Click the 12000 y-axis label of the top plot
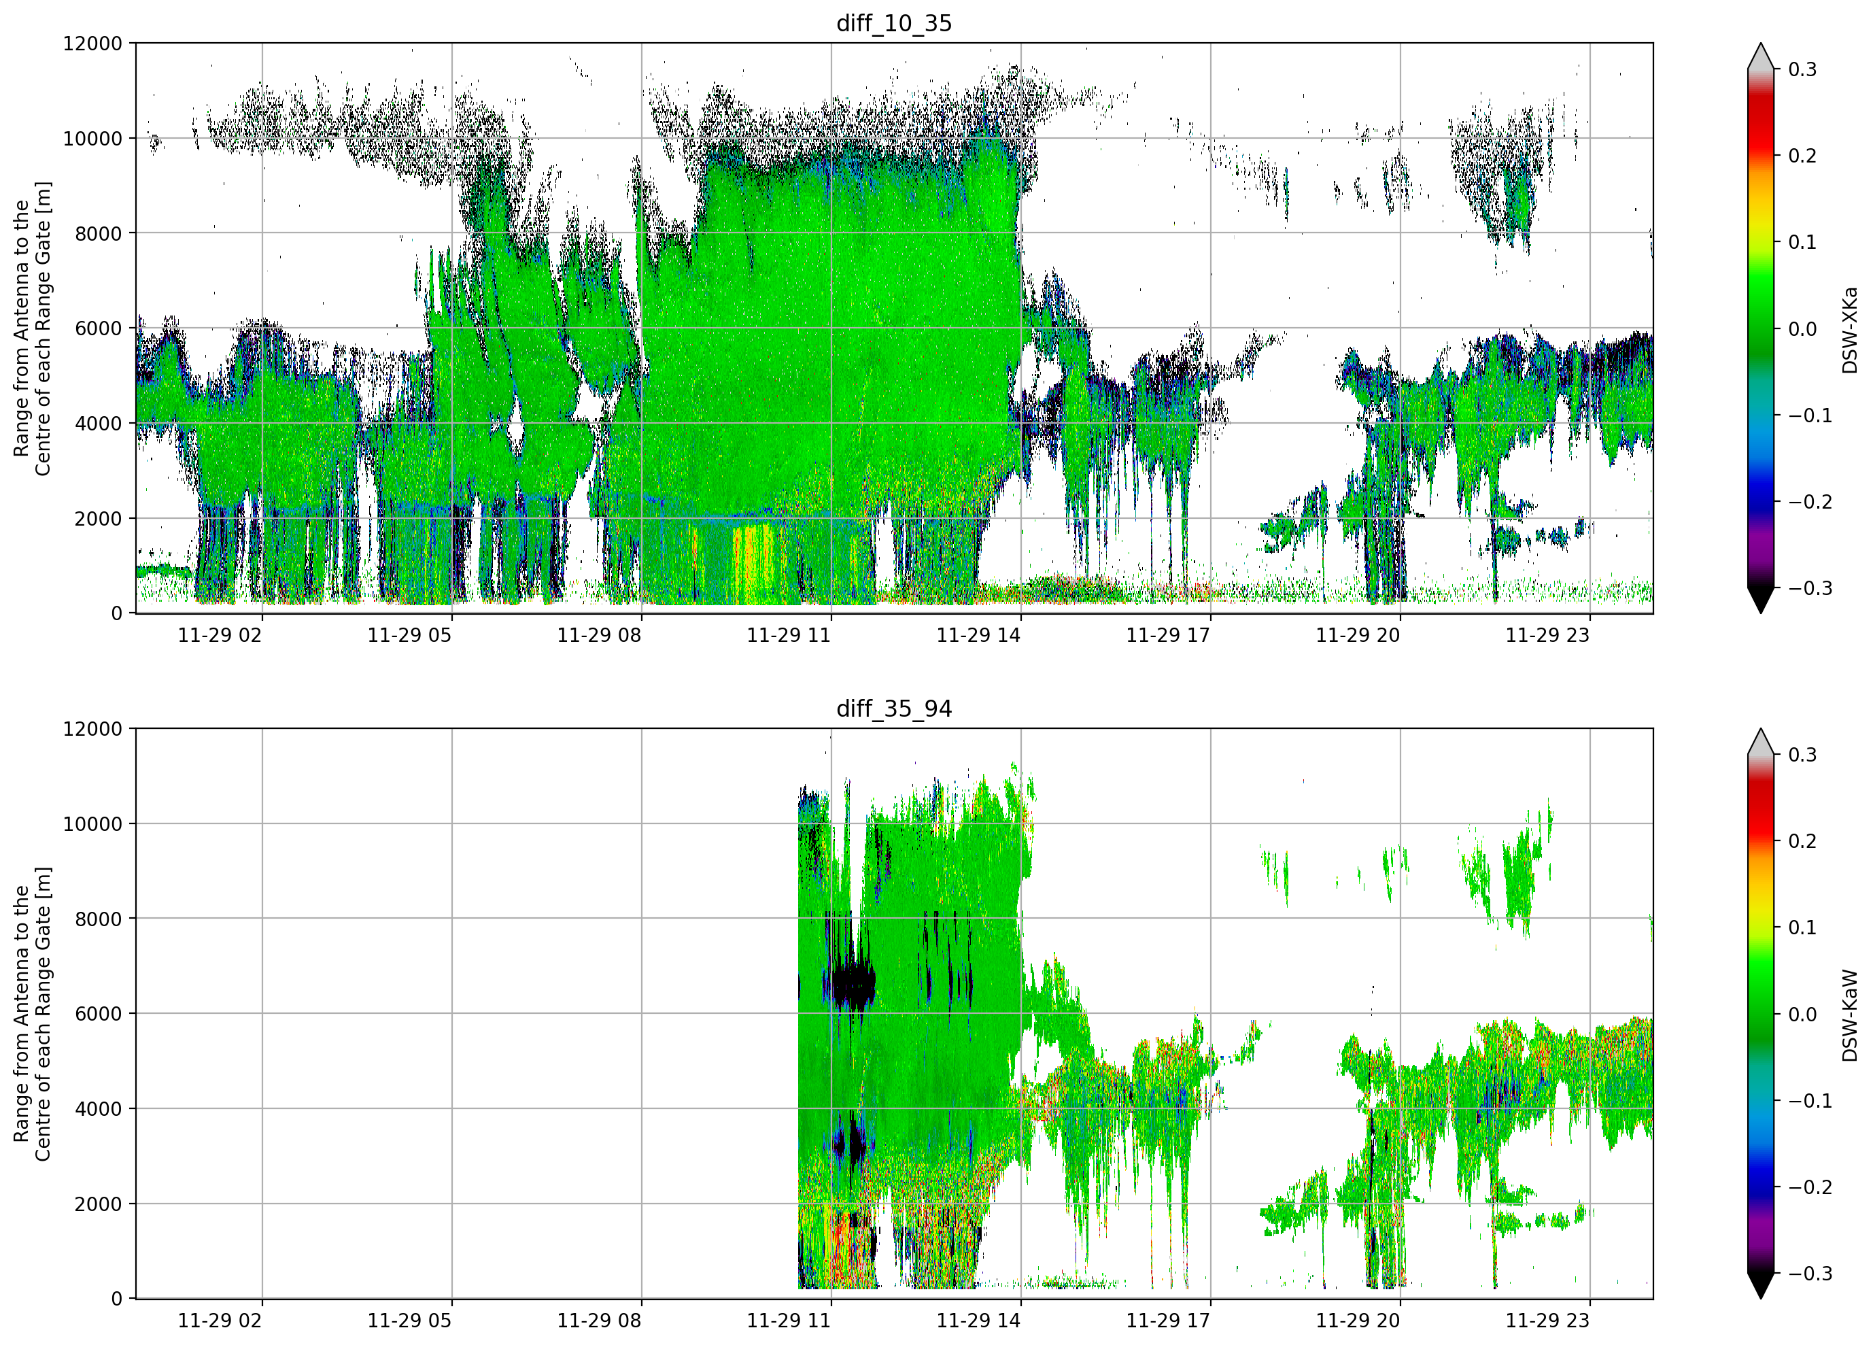The width and height of the screenshot is (1873, 1345). click(x=92, y=43)
